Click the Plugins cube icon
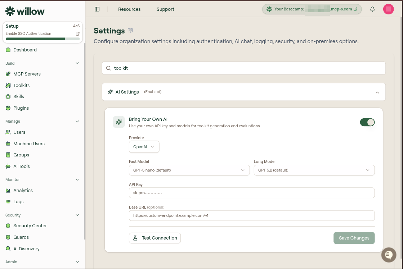 (x=8, y=108)
